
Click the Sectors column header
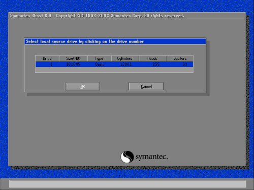pyautogui.click(x=180, y=58)
